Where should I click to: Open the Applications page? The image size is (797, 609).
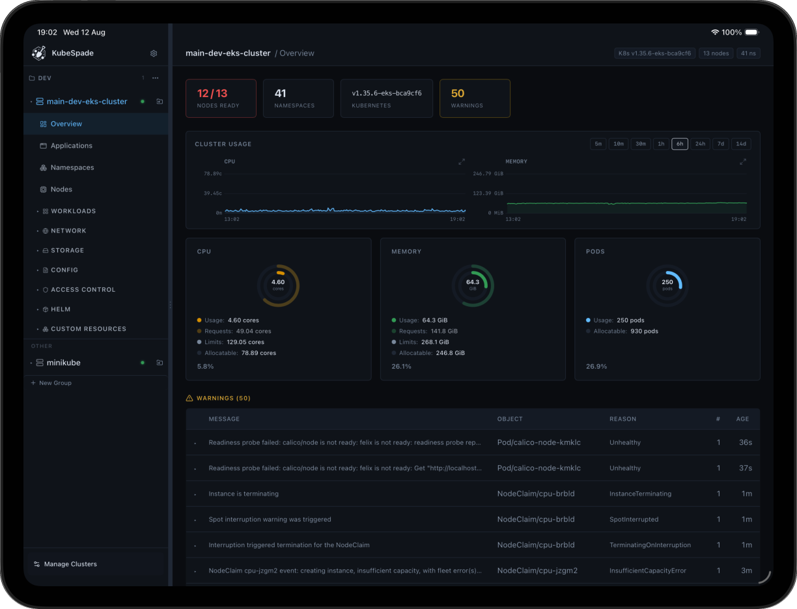[x=96, y=146]
